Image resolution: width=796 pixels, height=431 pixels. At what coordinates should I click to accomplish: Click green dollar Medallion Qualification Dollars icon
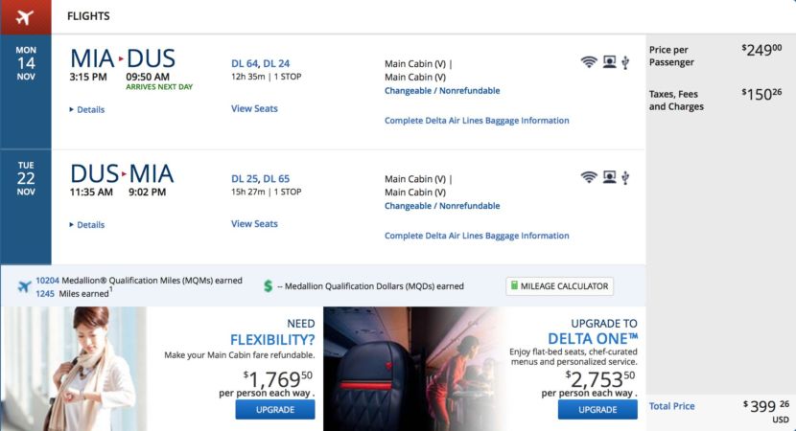pyautogui.click(x=269, y=285)
